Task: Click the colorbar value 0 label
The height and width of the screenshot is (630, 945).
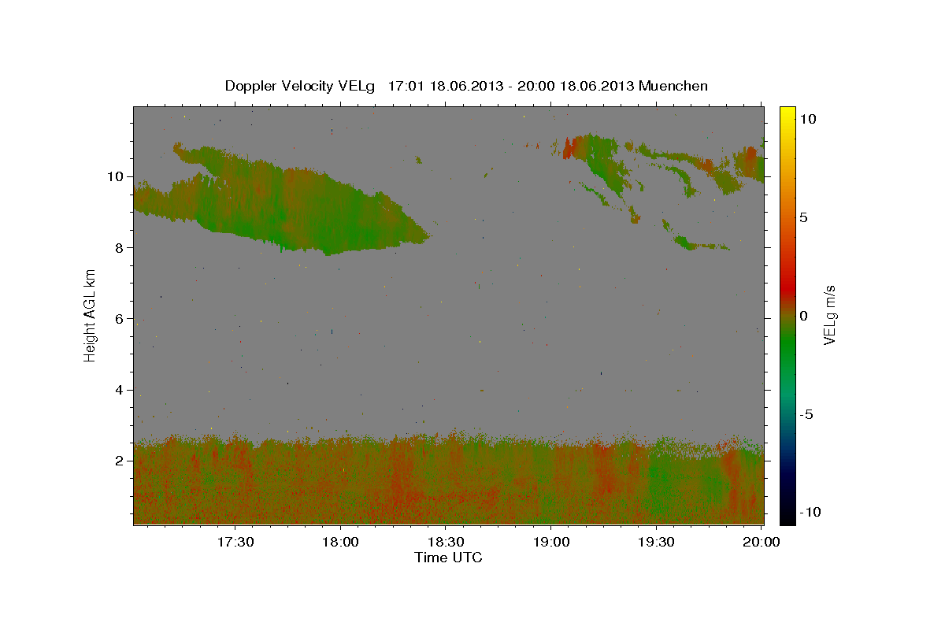Action: pyautogui.click(x=803, y=316)
